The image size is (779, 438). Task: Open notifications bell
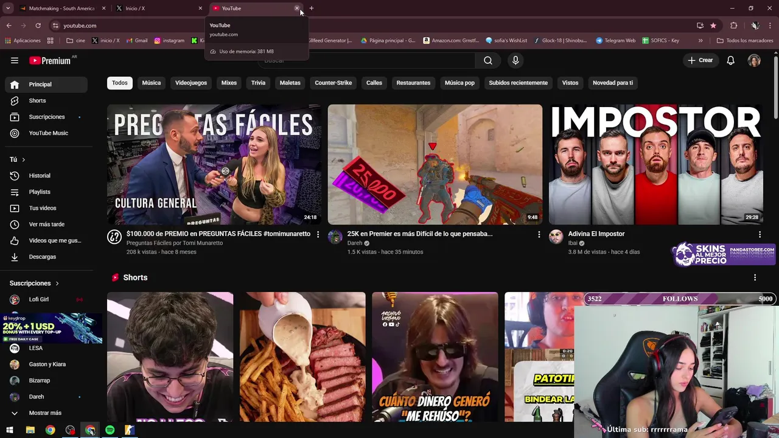[731, 60]
